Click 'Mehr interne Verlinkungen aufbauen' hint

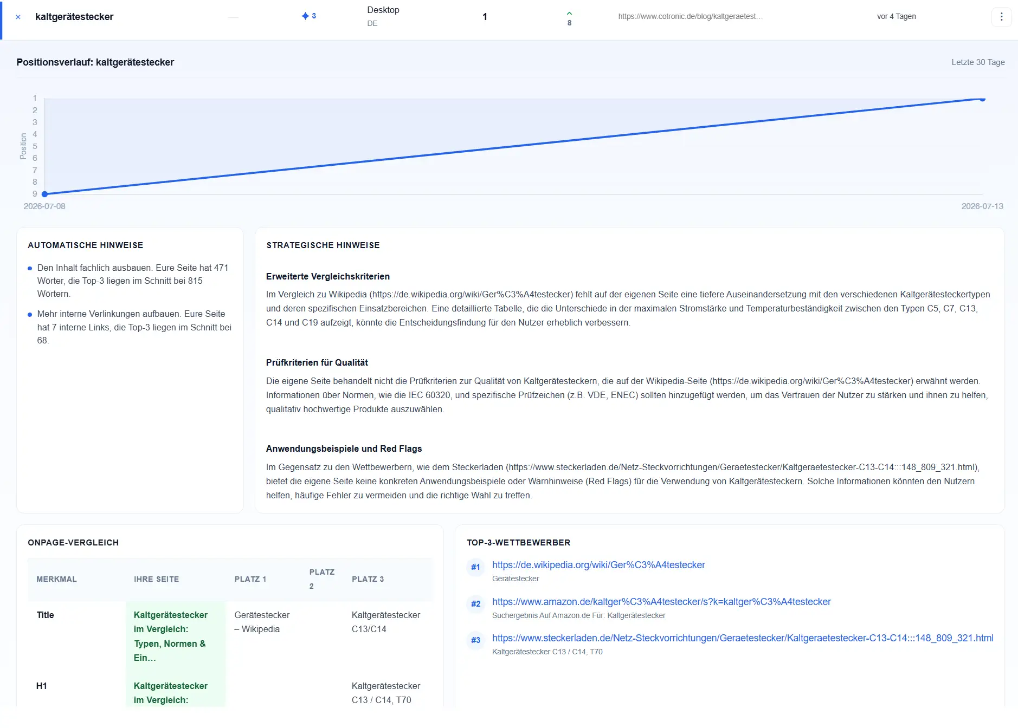(x=134, y=327)
